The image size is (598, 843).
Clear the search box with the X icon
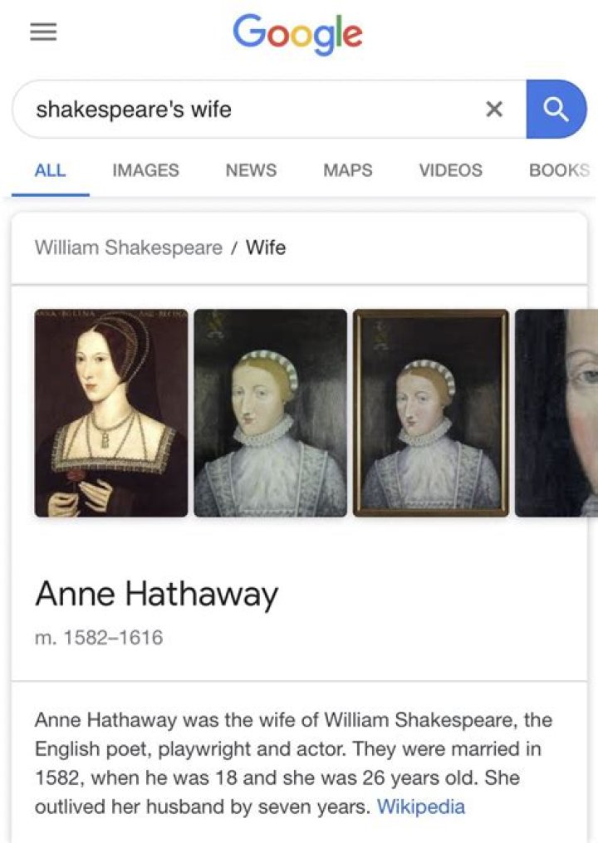494,109
